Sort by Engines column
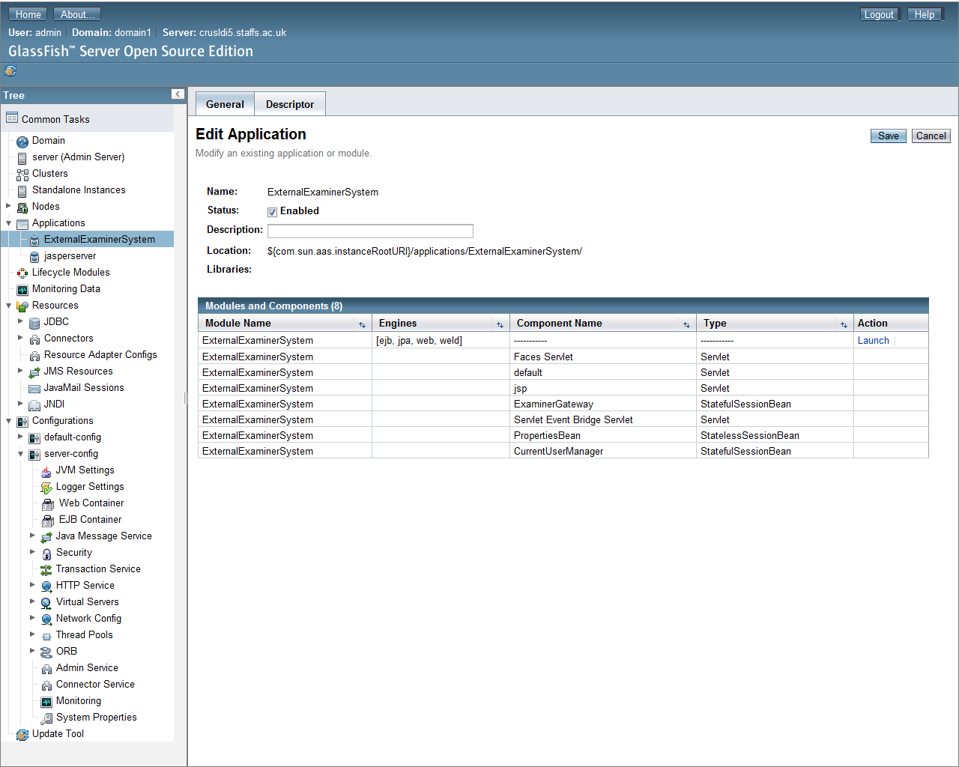The width and height of the screenshot is (959, 767). pyautogui.click(x=500, y=324)
